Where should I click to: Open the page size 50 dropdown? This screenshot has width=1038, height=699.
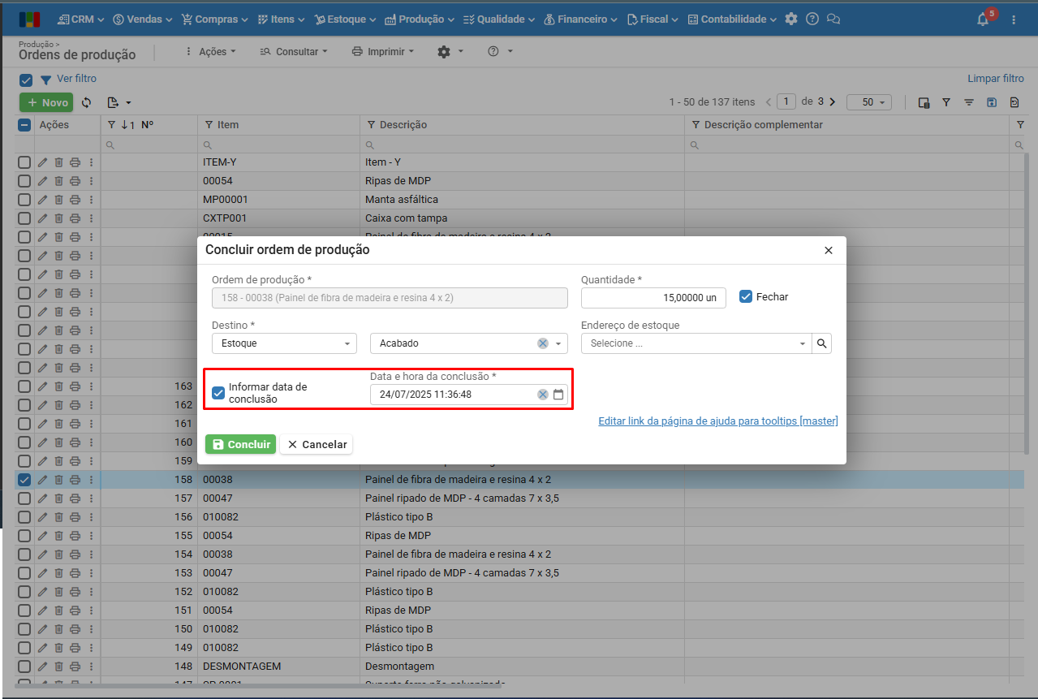pos(869,102)
